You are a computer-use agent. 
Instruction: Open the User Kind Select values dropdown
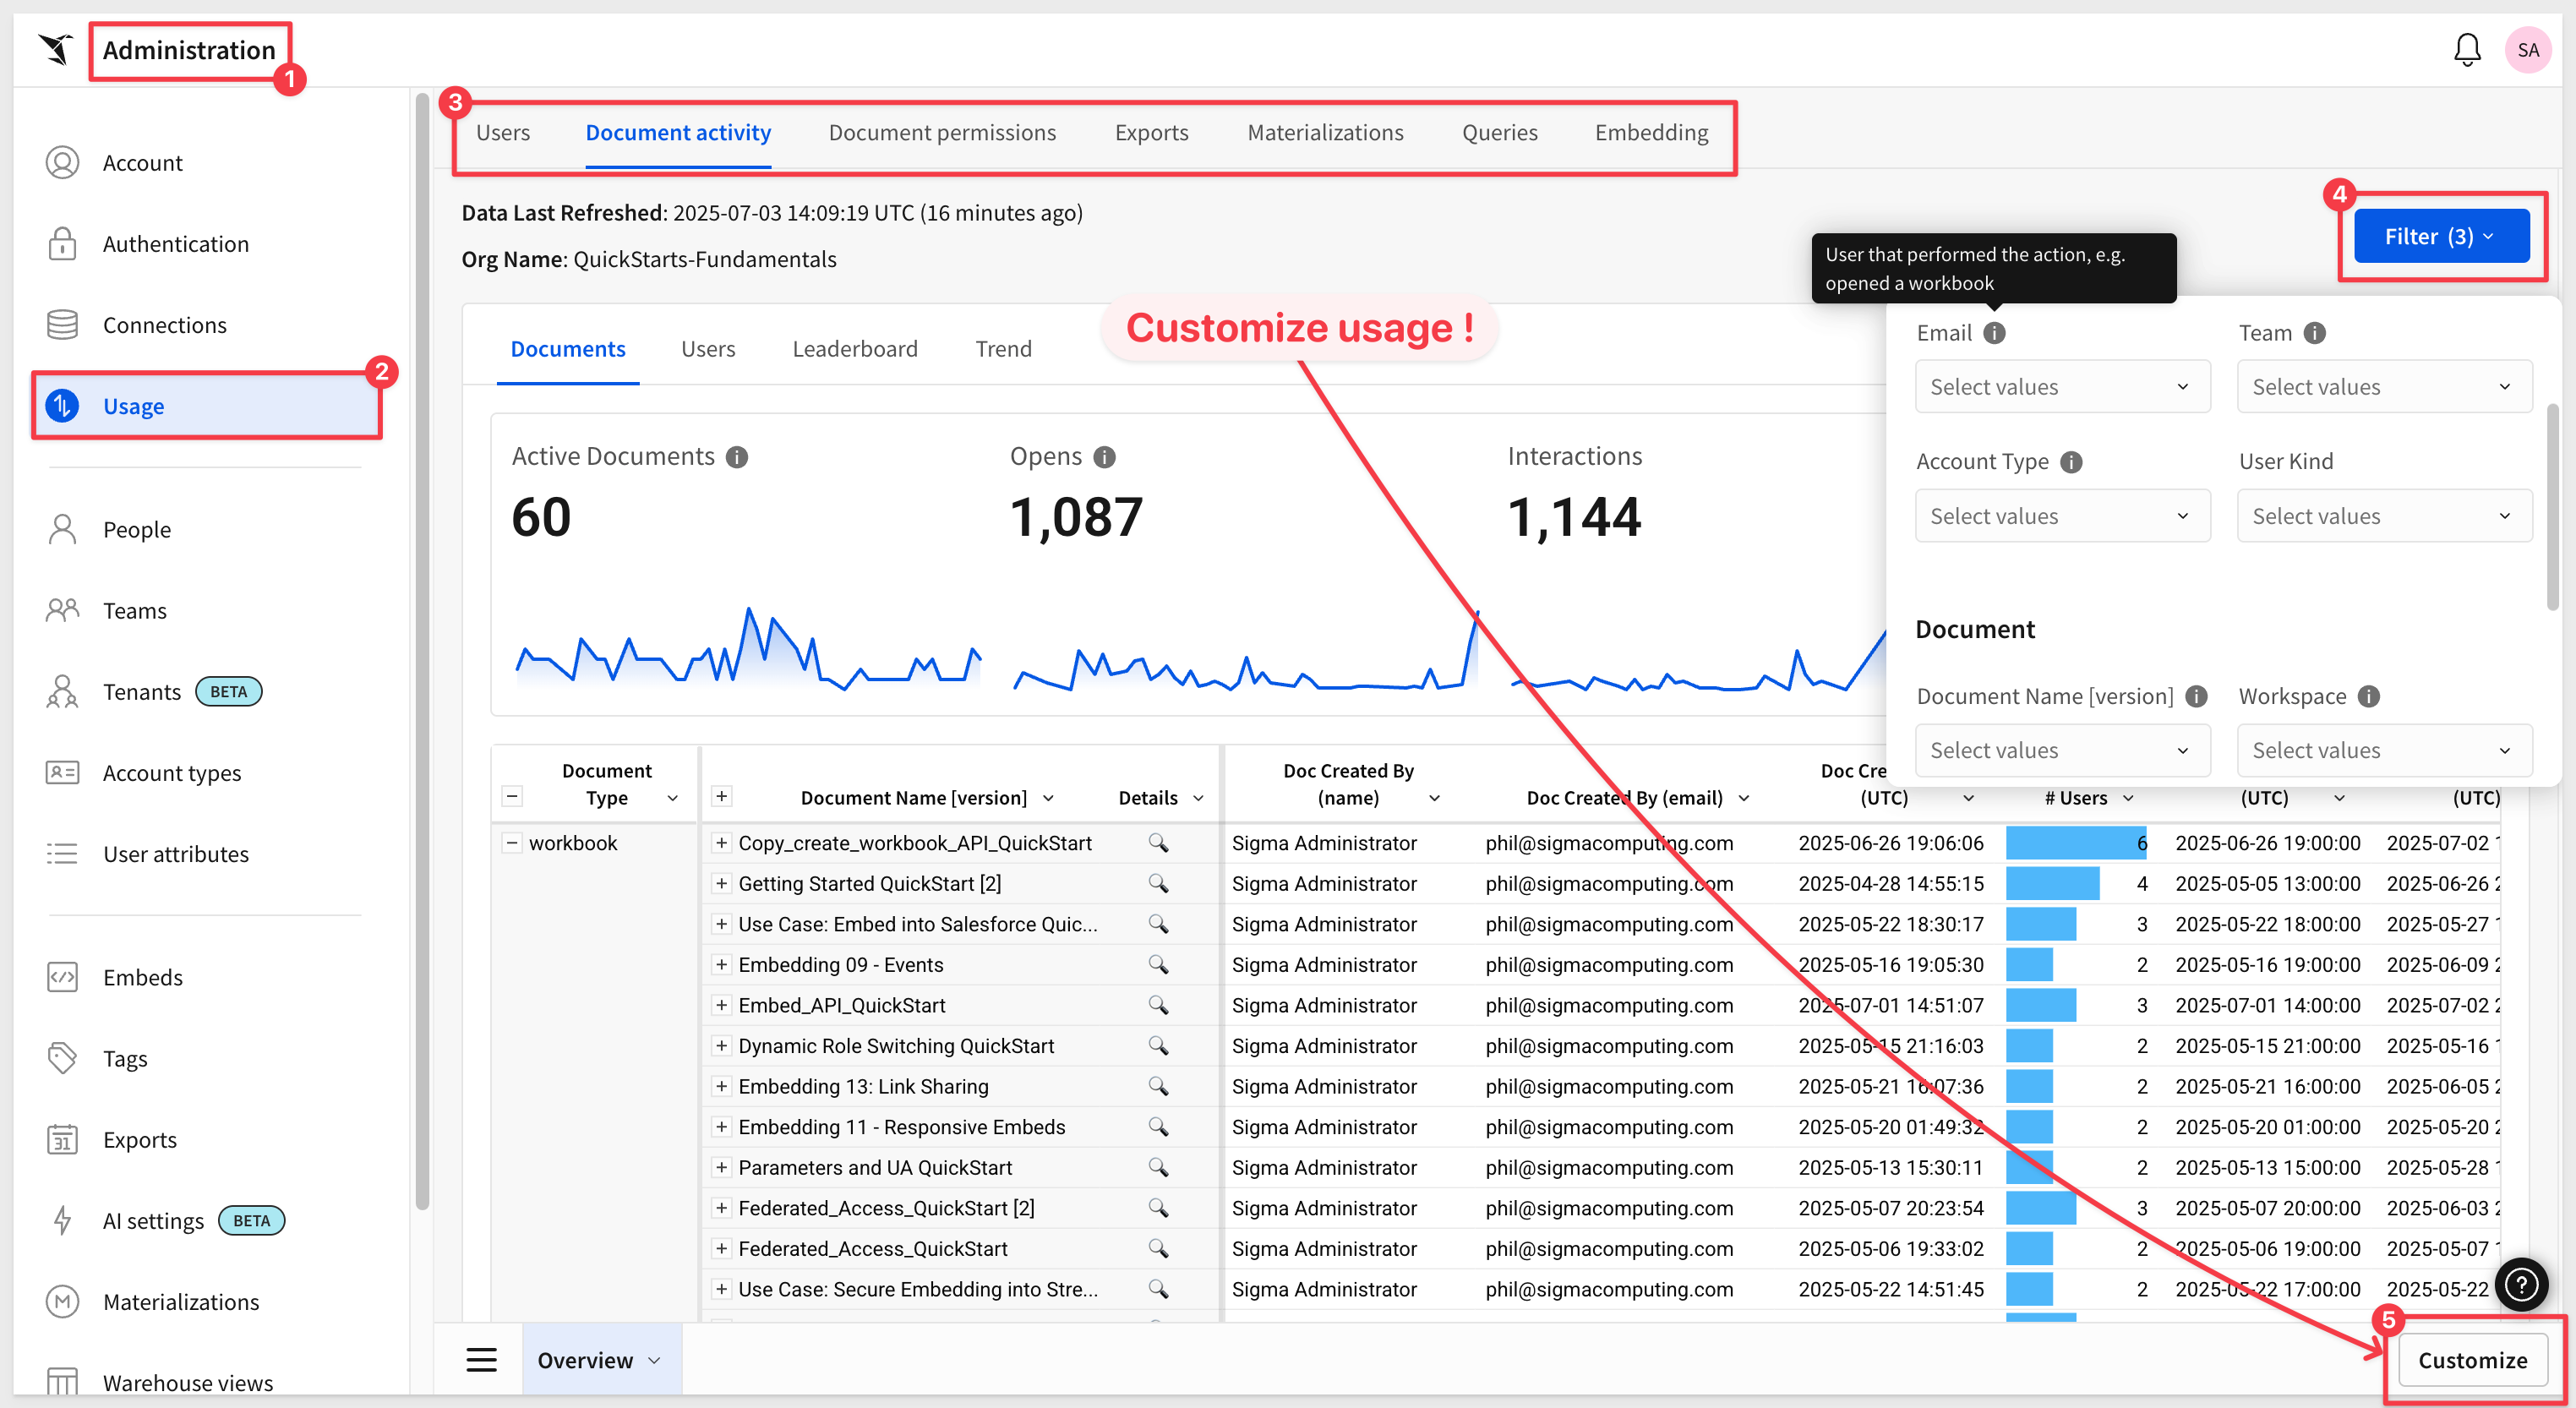2384,515
